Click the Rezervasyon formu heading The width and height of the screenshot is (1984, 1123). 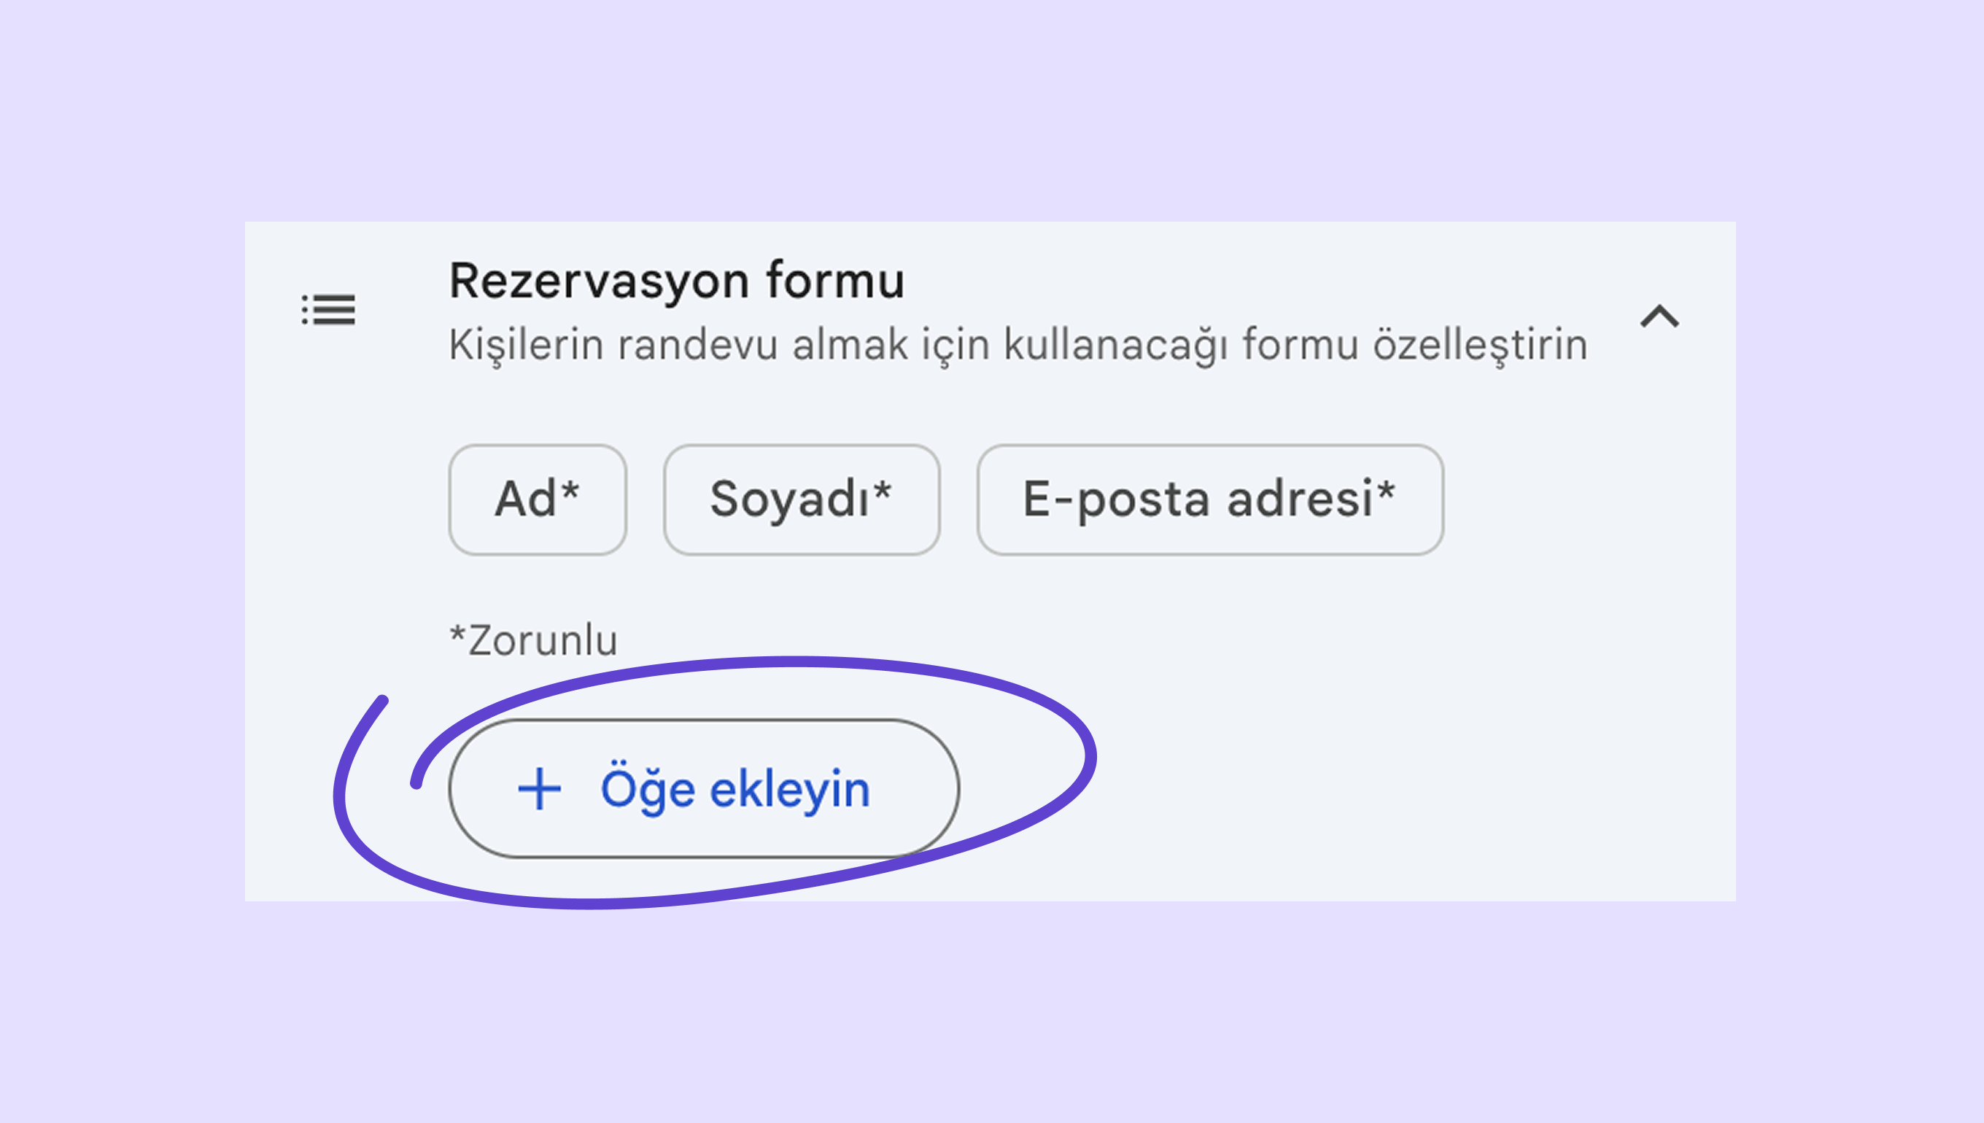tap(676, 281)
